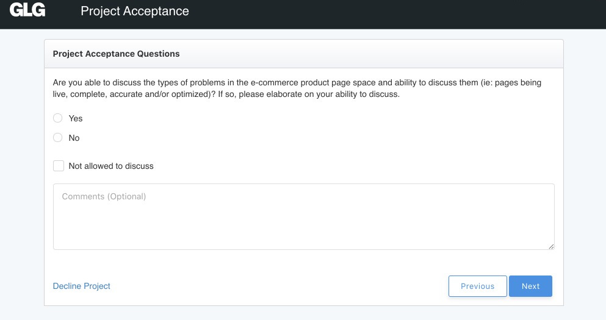The image size is (606, 320).
Task: Click the Project Acceptance page title
Action: click(x=135, y=11)
